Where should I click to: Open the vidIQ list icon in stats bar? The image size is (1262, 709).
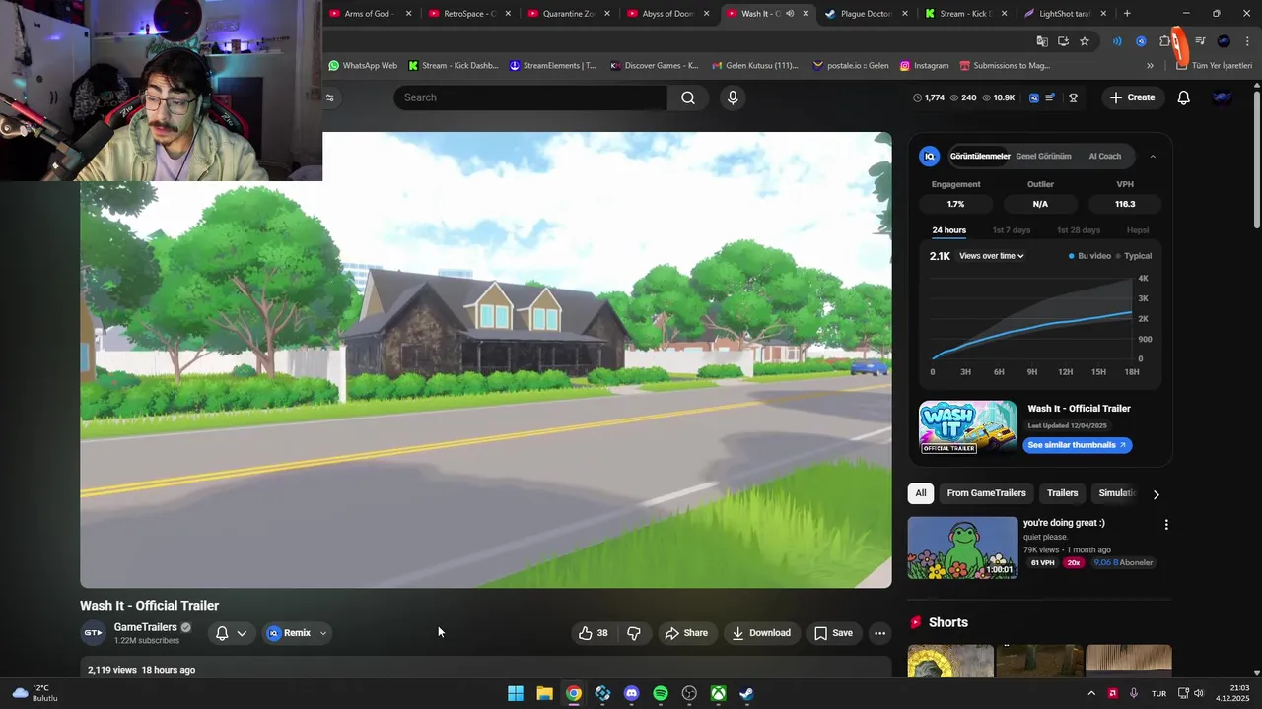point(1051,97)
